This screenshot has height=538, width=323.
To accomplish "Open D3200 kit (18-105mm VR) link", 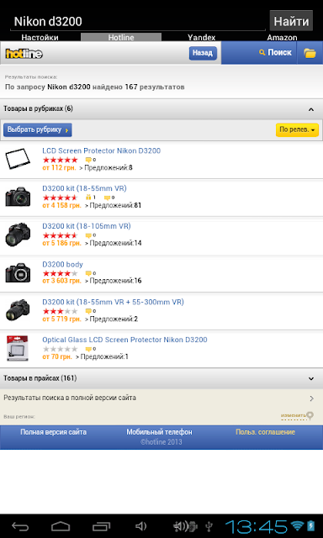I will coord(86,226).
